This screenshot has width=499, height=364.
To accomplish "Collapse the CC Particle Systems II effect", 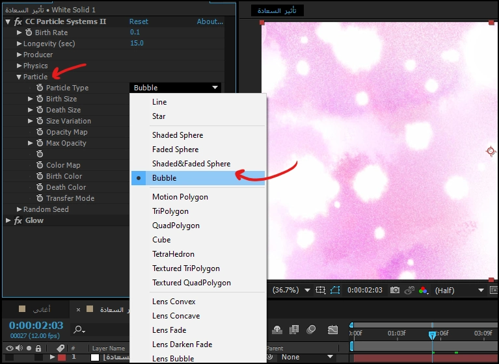I will click(x=8, y=21).
